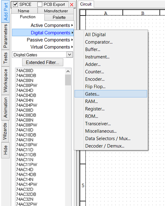The image size is (165, 206).
Task: Select part 74AC10N in the list
Action: [x=25, y=140]
